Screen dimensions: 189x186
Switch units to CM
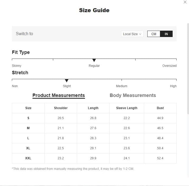tap(154, 34)
